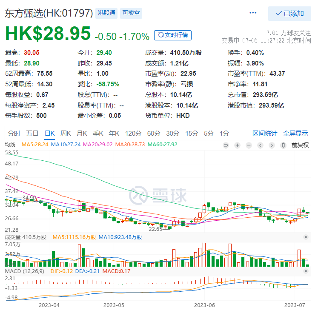
Task: Click the 今开 value 29.40
Action: pyautogui.click(x=104, y=53)
